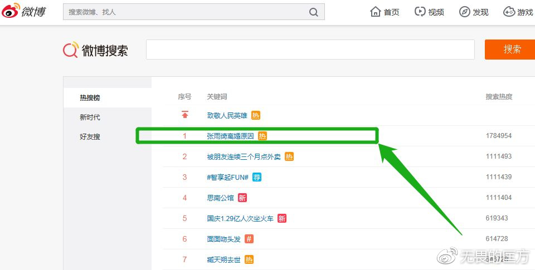This screenshot has height=270, width=535.
Task: Click 热 badge next to 张雨绮离婚原因
Action: (x=262, y=136)
